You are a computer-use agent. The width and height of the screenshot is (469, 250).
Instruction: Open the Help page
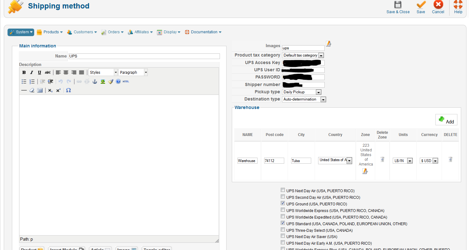tap(458, 8)
